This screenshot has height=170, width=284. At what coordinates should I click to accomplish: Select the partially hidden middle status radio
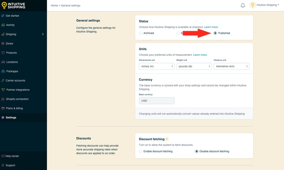178,33
